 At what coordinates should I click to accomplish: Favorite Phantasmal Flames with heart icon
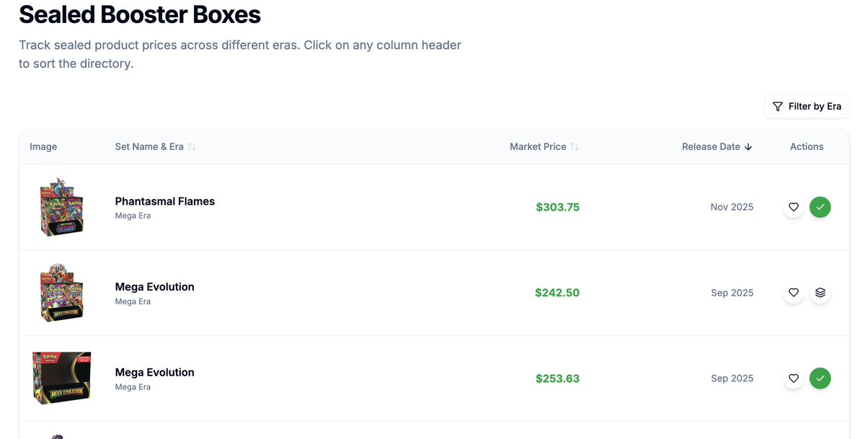click(794, 208)
